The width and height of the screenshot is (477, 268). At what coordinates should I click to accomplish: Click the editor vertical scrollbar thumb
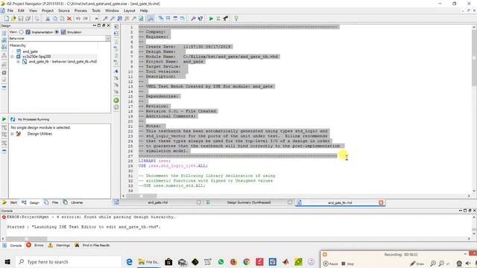(474, 58)
